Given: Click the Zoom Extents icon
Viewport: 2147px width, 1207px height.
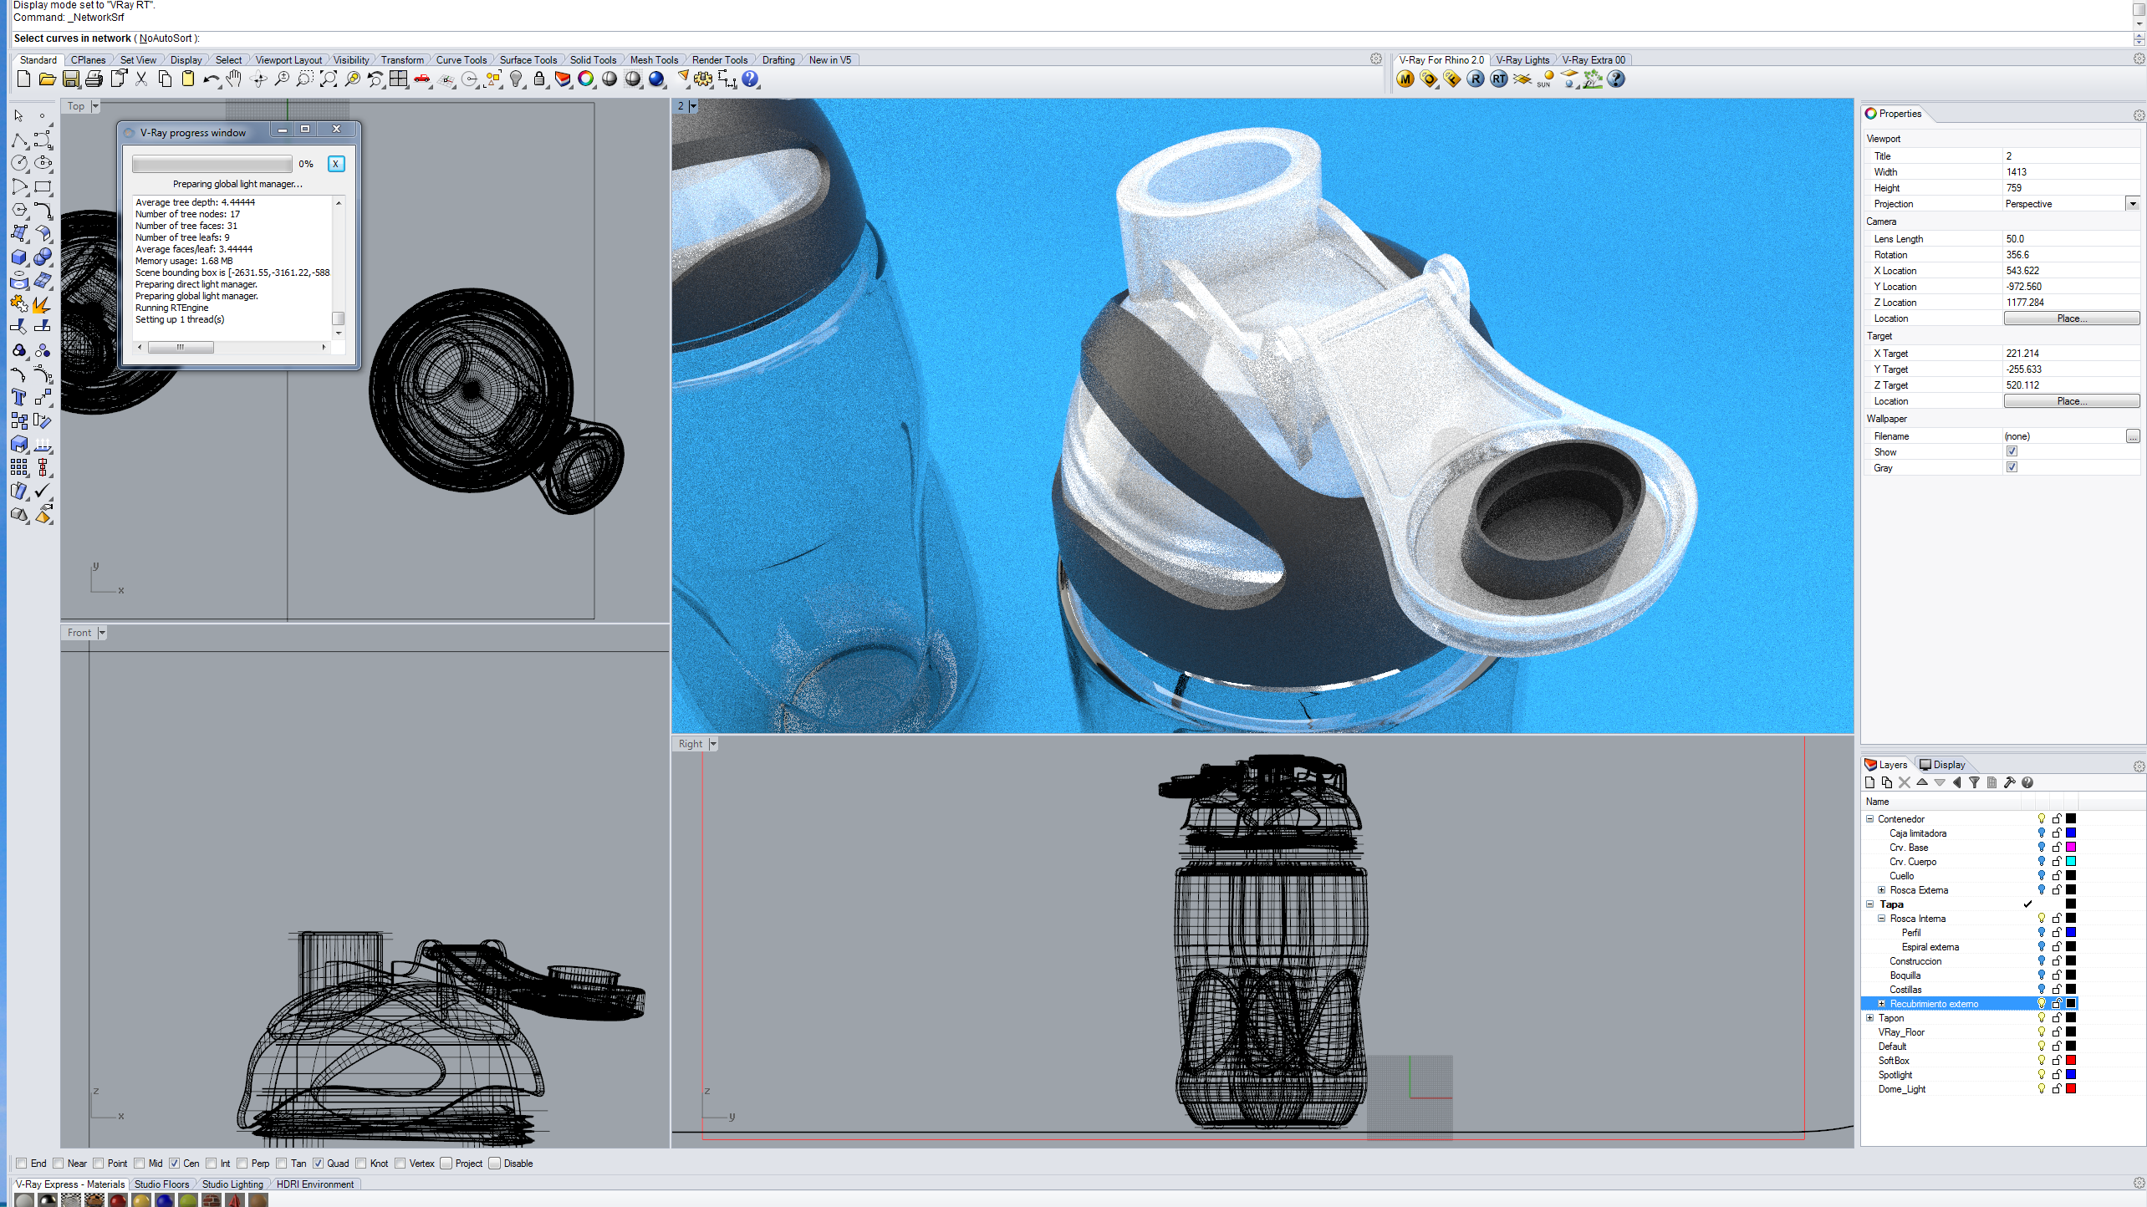Looking at the screenshot, I should (x=329, y=79).
